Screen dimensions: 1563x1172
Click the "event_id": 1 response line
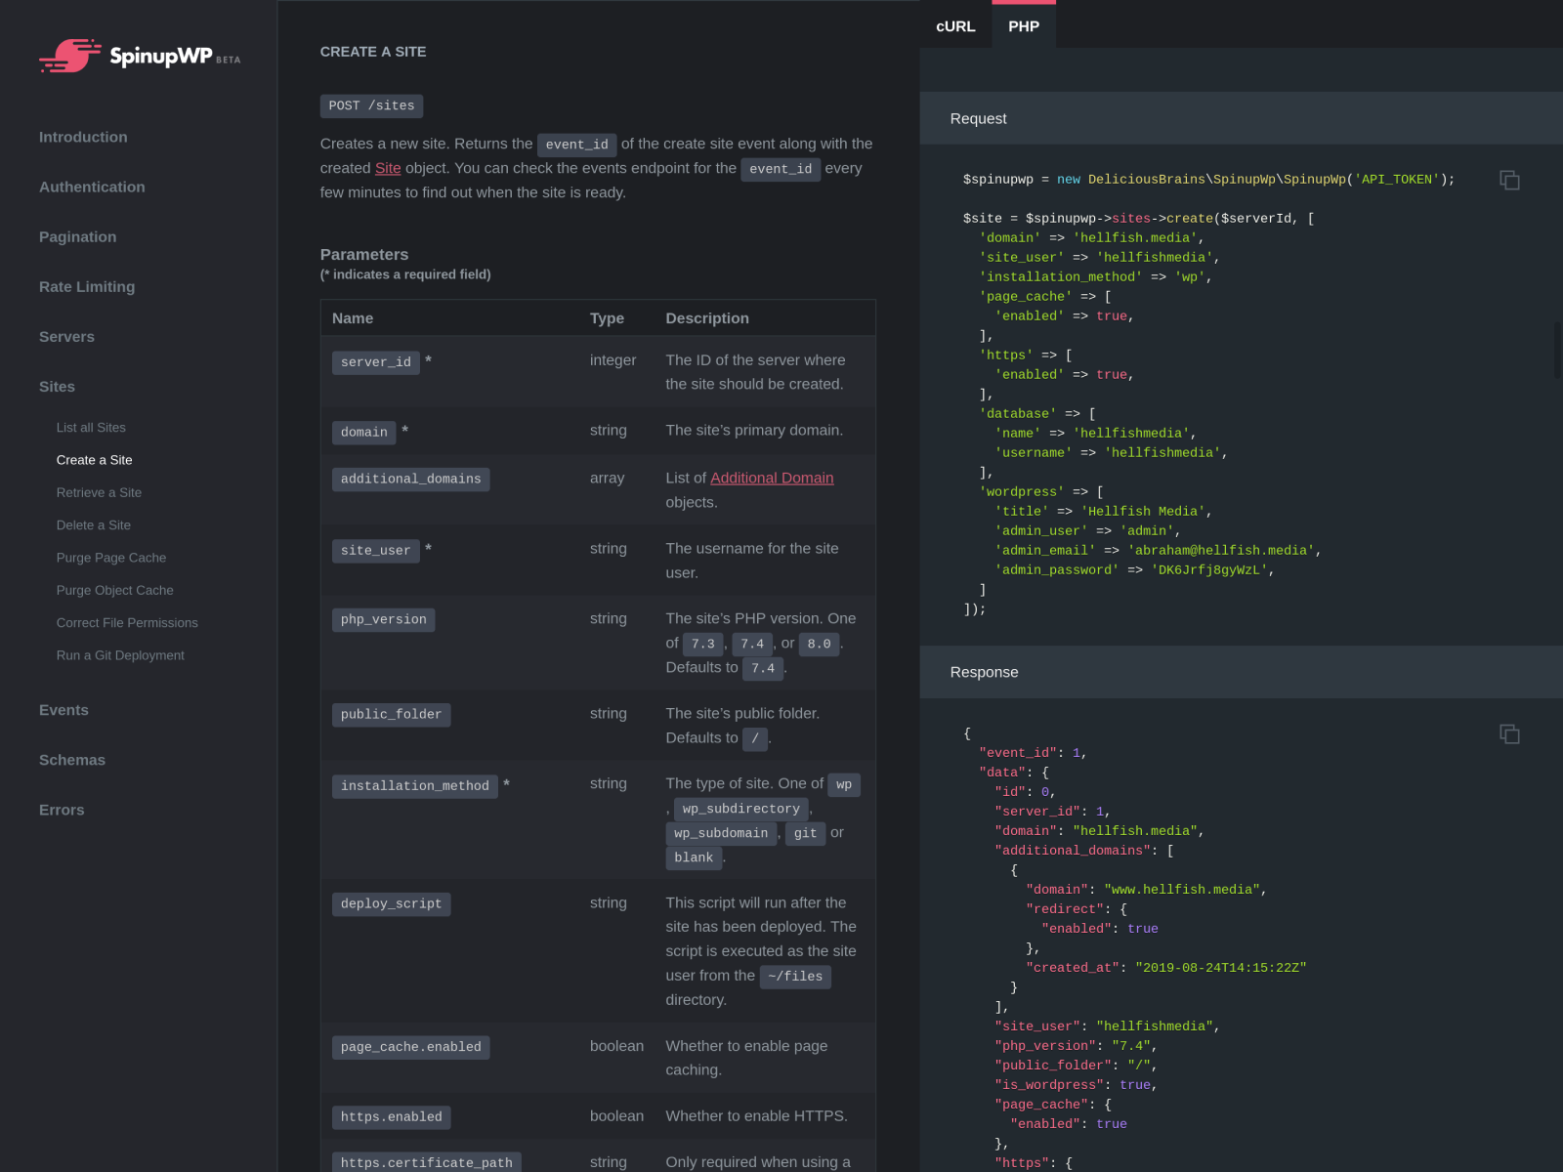coord(1033,753)
